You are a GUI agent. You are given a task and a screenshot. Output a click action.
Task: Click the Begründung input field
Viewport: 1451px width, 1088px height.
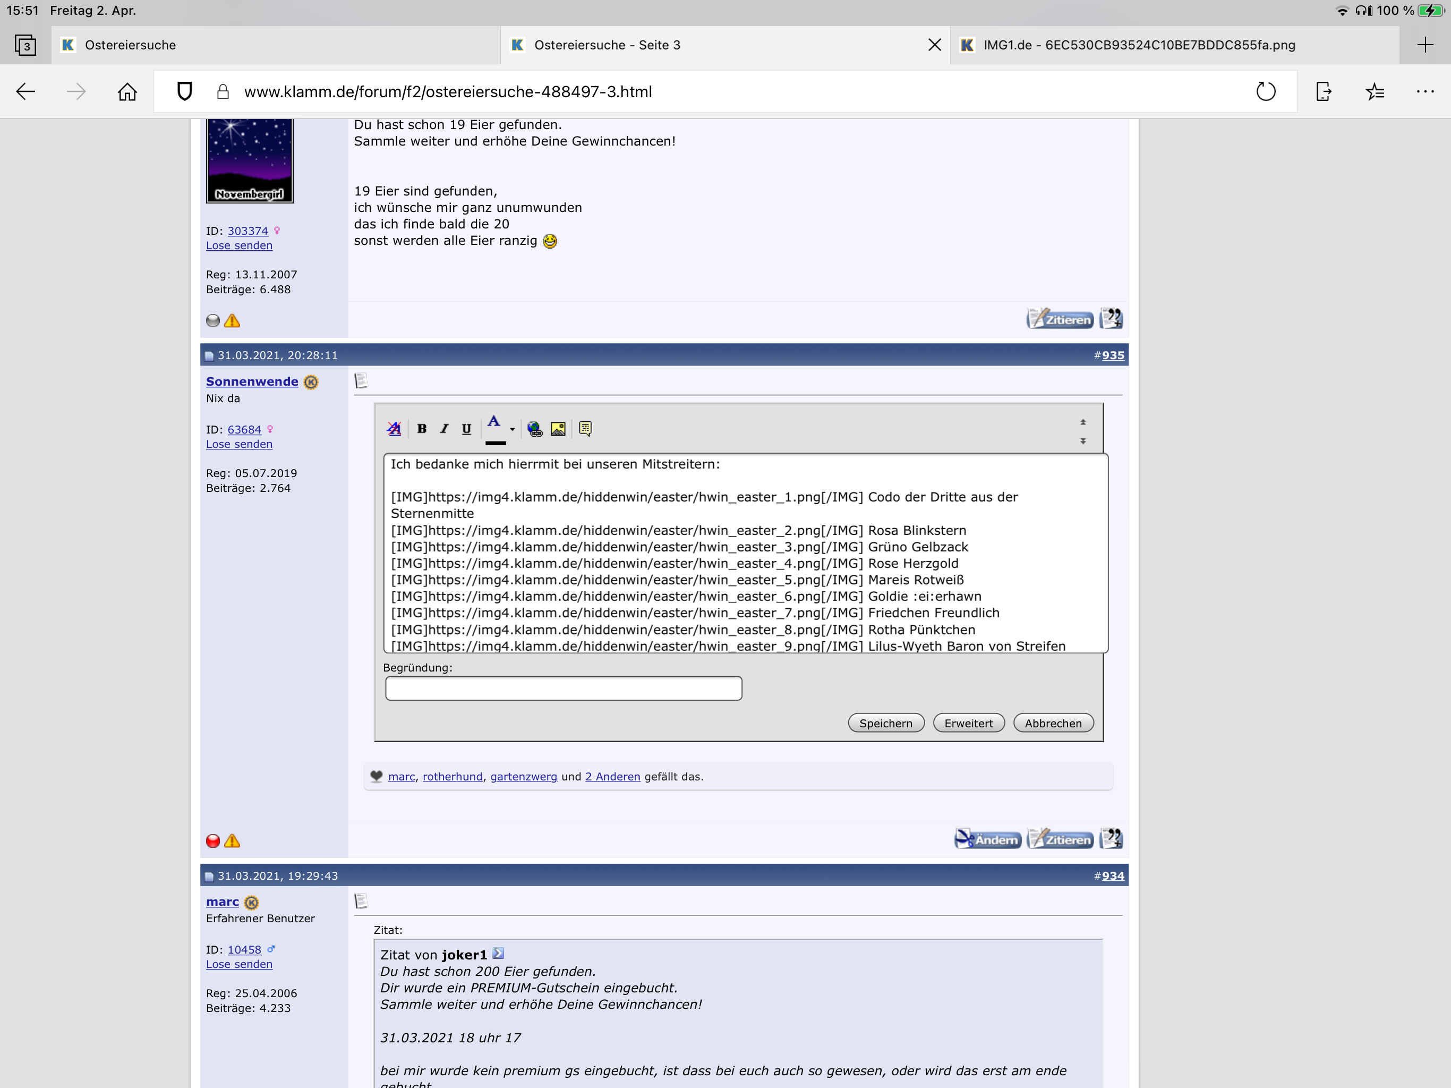point(564,688)
